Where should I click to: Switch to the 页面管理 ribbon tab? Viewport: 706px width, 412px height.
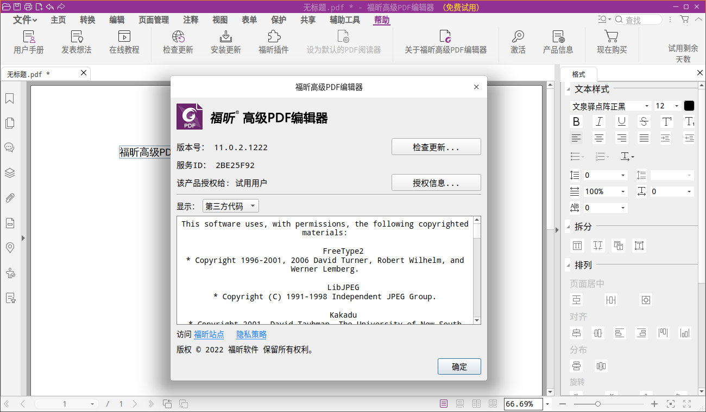154,20
